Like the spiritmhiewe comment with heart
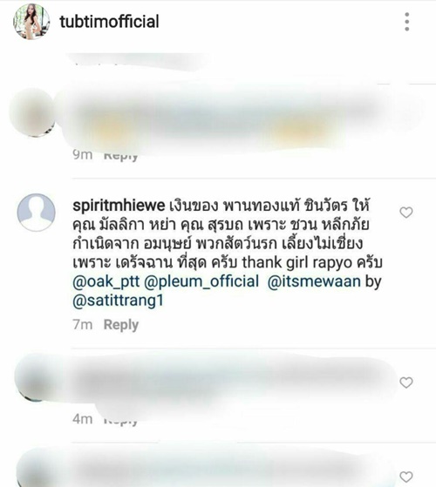The height and width of the screenshot is (487, 436). tap(406, 213)
